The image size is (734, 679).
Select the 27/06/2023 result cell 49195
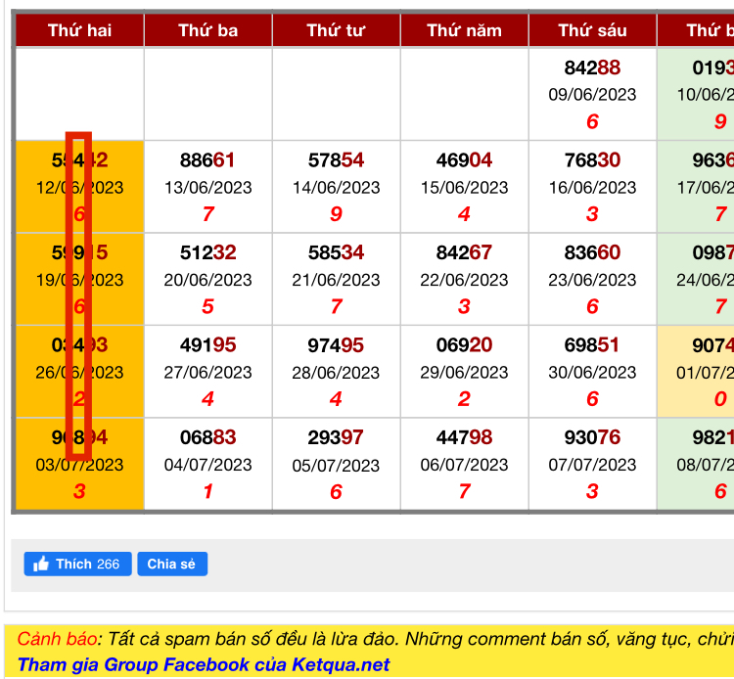coord(207,372)
